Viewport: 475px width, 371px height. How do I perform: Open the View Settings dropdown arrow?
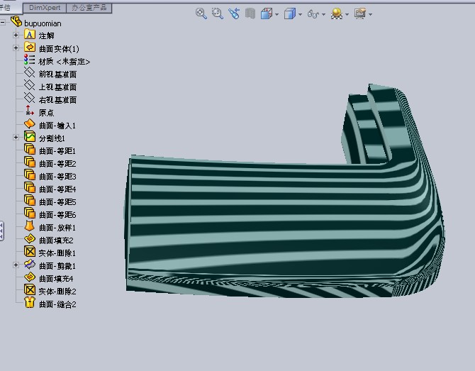coord(371,14)
